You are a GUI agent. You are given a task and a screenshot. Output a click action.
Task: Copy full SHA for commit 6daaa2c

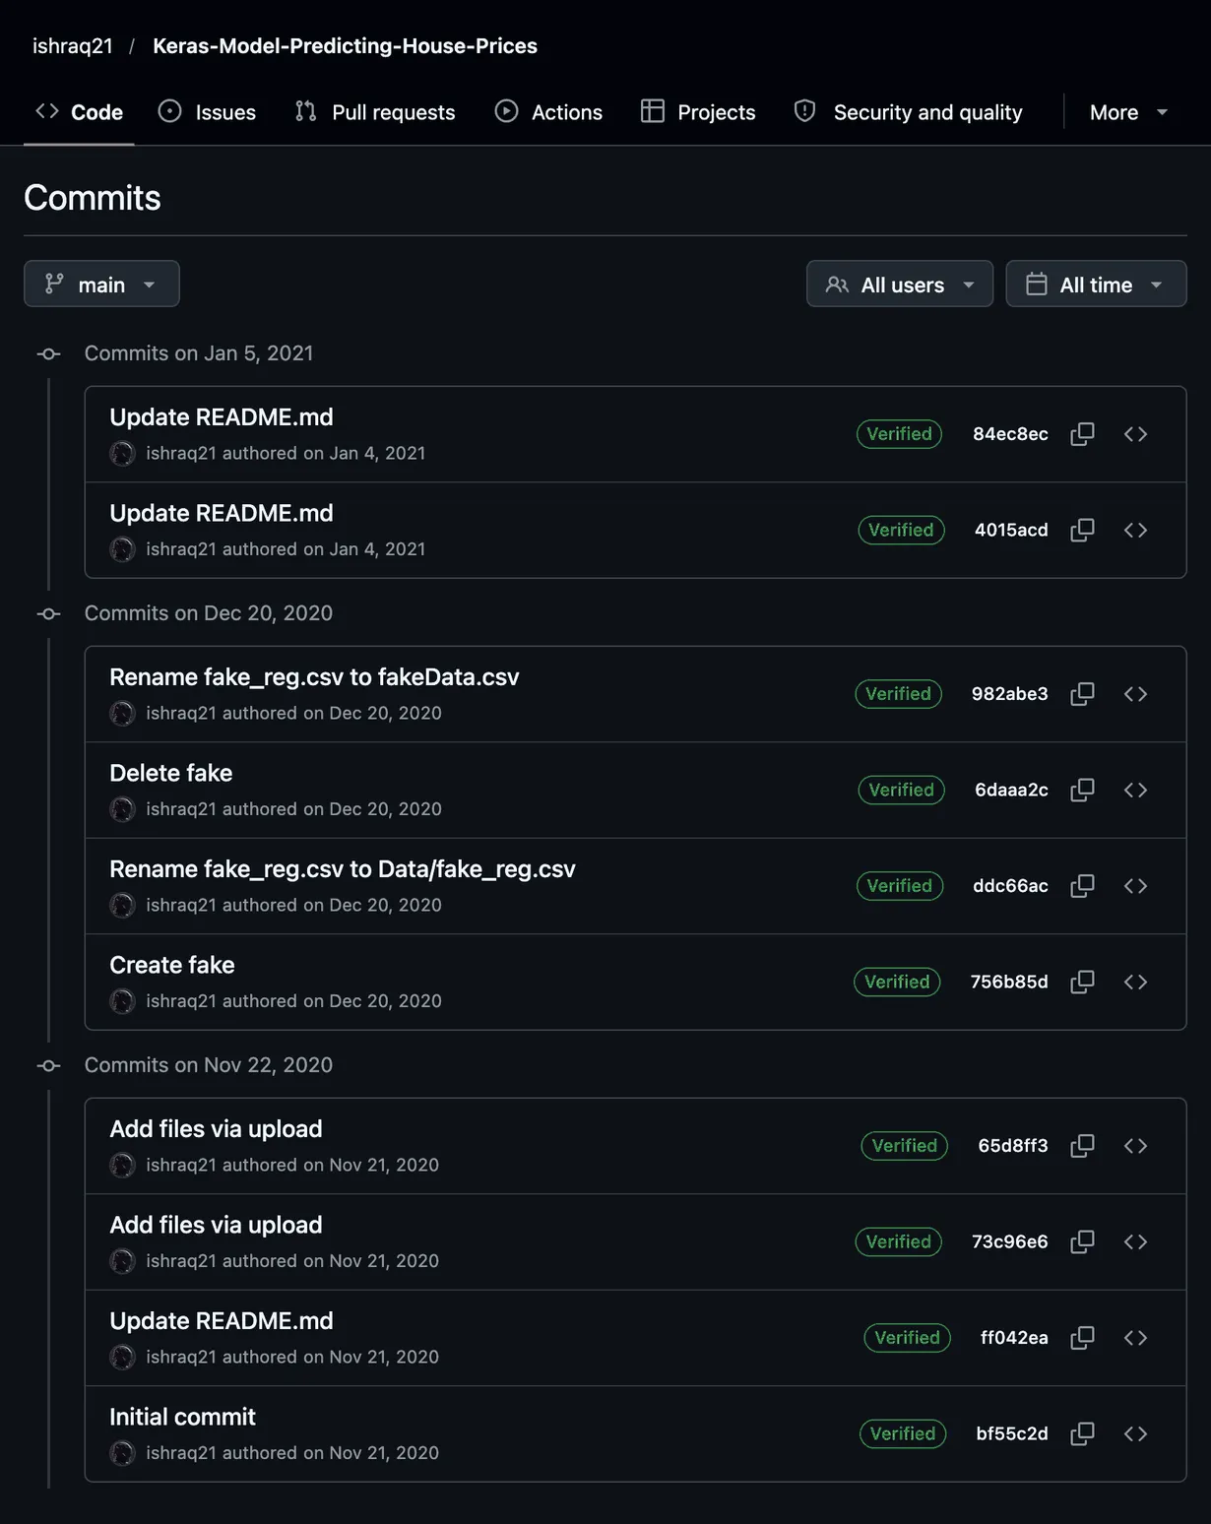point(1082,790)
